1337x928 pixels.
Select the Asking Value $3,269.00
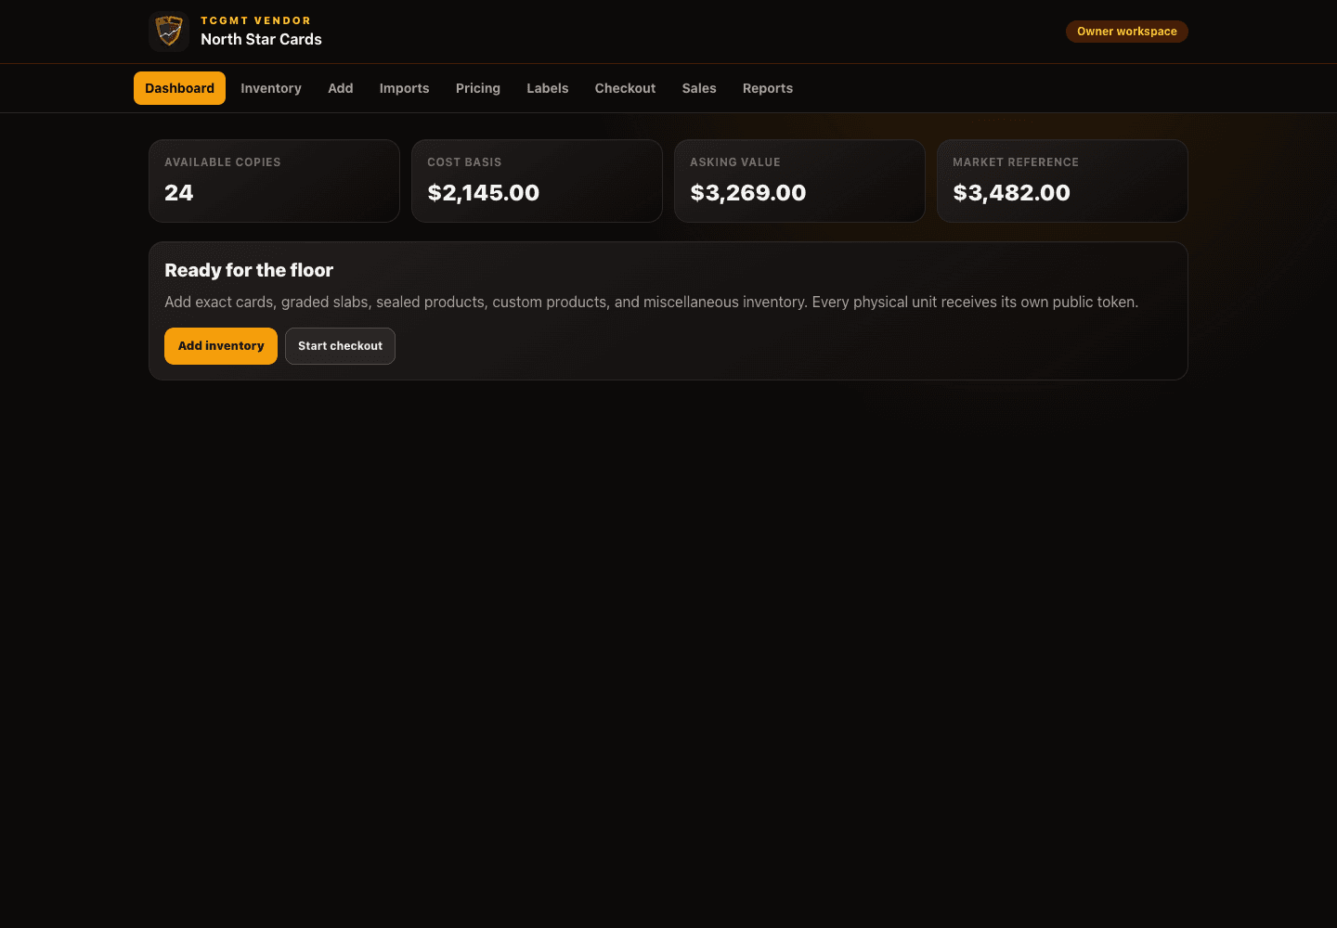(747, 193)
